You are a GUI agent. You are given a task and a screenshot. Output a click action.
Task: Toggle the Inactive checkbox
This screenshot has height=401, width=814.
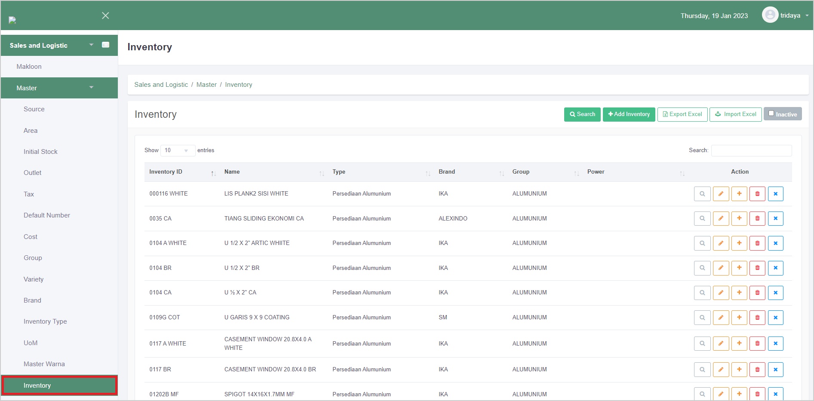pyautogui.click(x=771, y=114)
